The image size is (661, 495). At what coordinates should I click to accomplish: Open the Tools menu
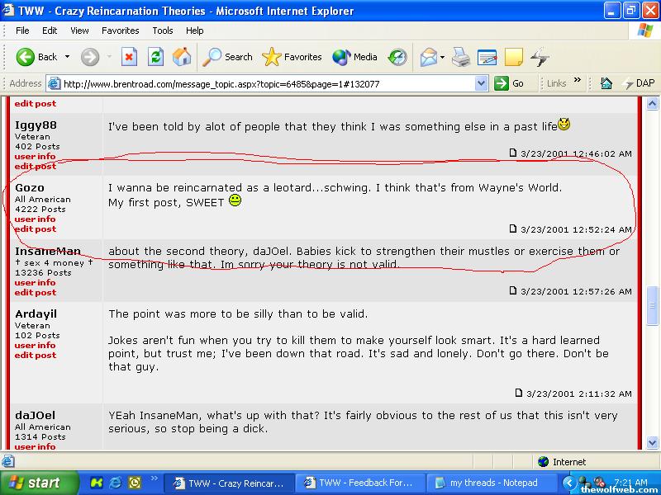(x=163, y=31)
